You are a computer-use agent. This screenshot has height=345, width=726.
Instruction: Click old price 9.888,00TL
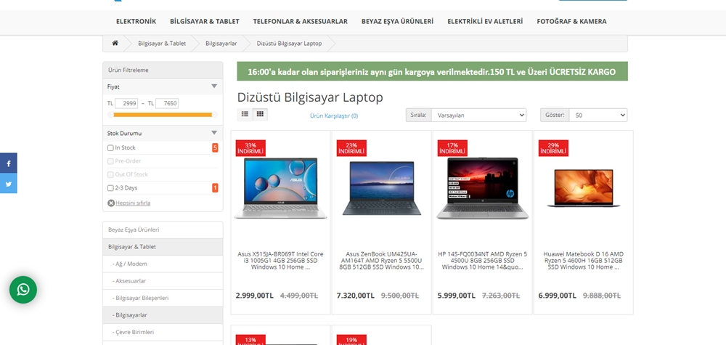pos(602,296)
